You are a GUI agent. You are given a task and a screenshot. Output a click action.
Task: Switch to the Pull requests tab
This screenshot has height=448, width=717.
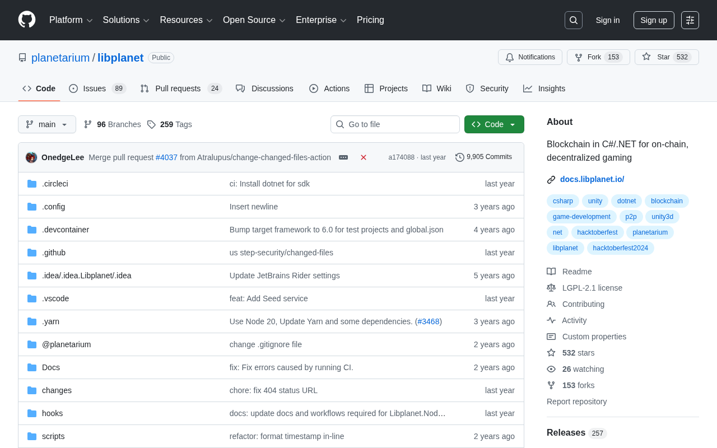point(181,88)
